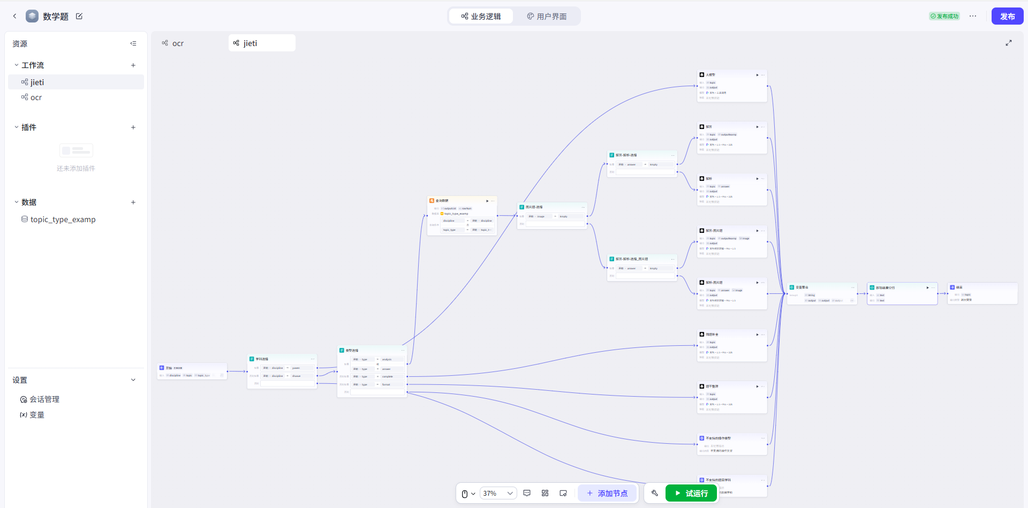Toggle the minimap icon in bottom toolbar
Screen dimensions: 1028x508
[563, 493]
